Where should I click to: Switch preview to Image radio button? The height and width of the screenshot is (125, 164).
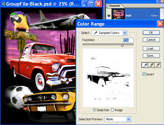coord(112,110)
